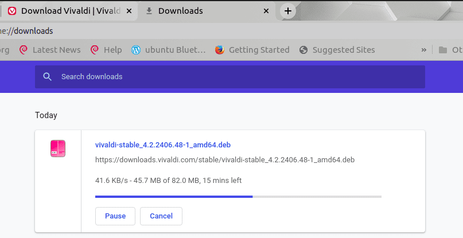Screen dimensions: 463x238
Task: Cancel the Vivaldi download
Action: (x=161, y=216)
